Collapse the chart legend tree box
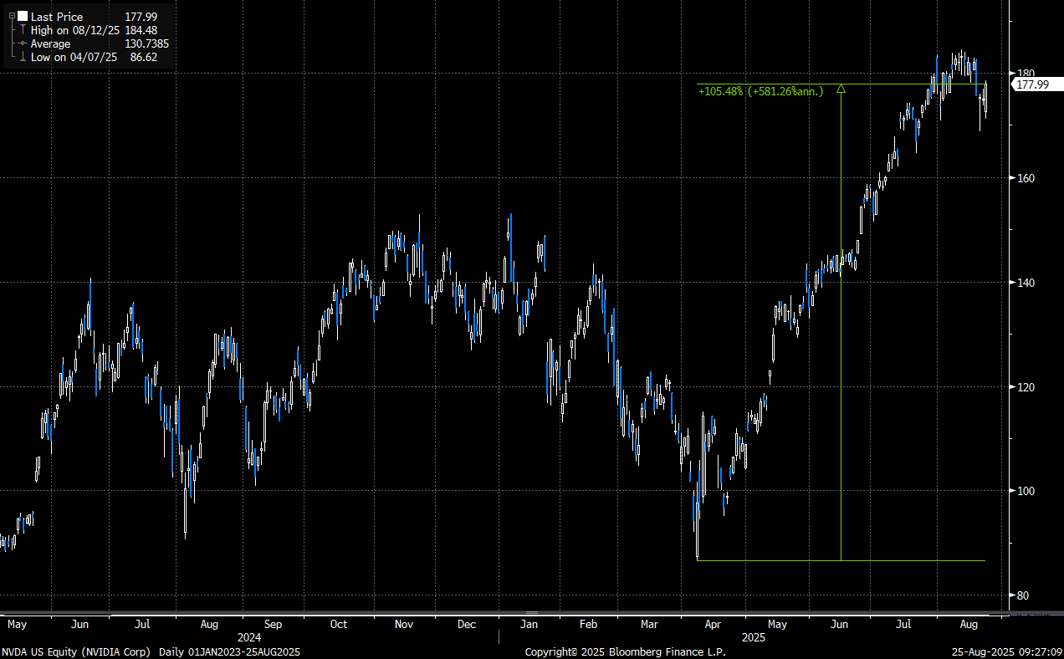Screen dimensions: 1064x659 11,17
